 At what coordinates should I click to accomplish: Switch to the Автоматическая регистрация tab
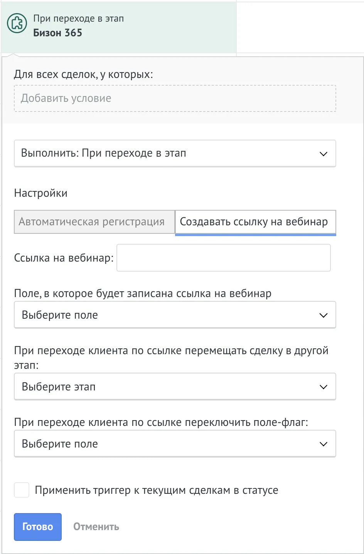coord(94,222)
